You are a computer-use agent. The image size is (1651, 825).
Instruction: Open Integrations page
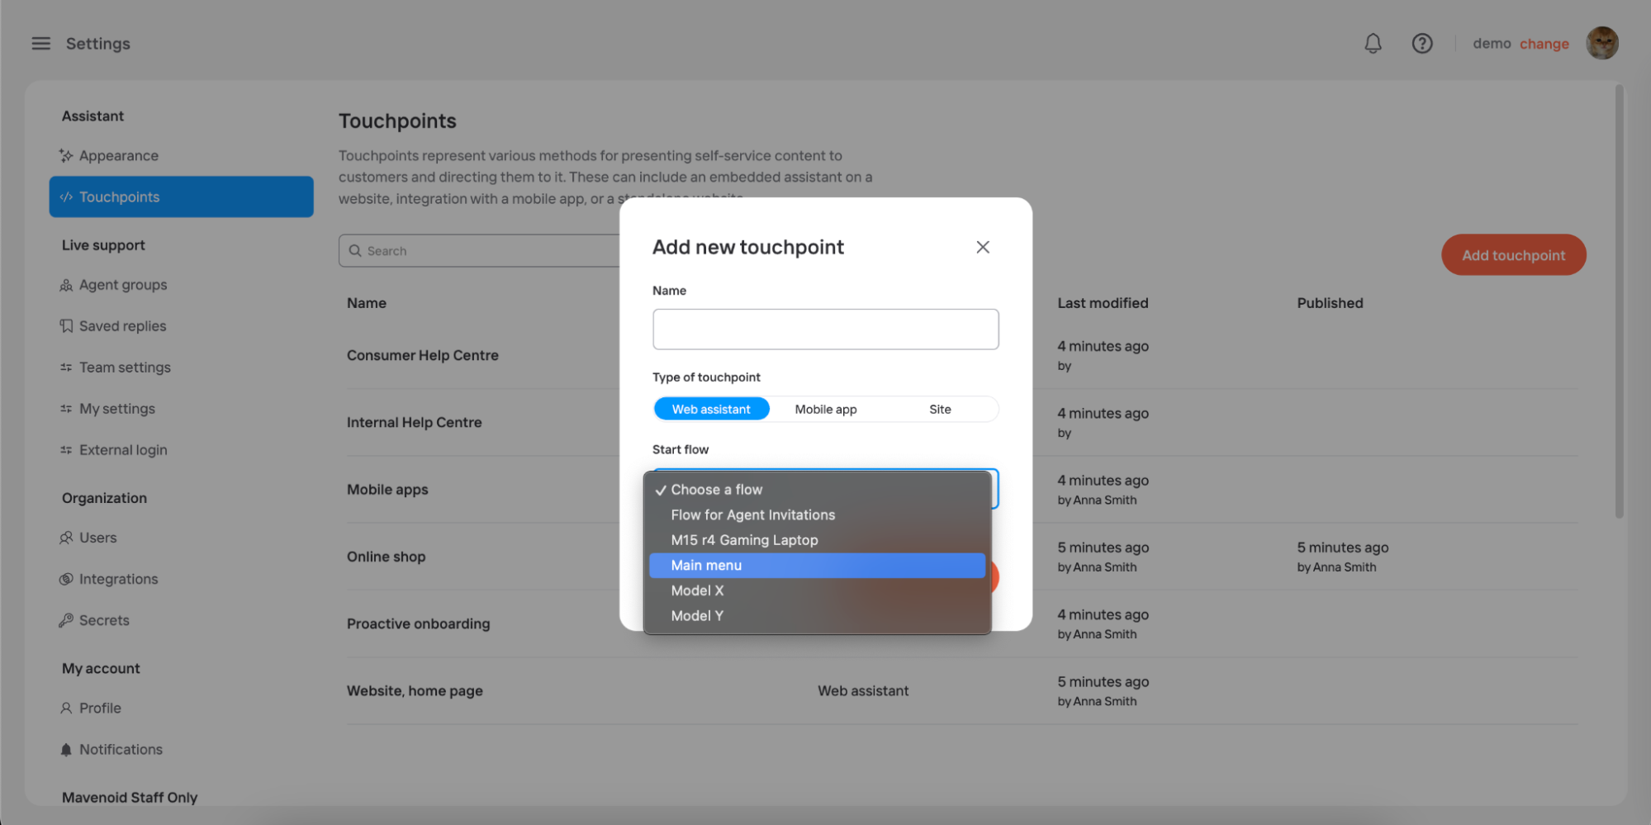point(181,579)
